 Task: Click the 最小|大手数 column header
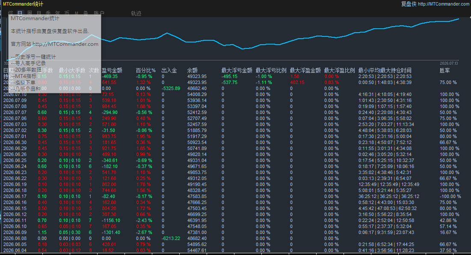click(x=72, y=70)
